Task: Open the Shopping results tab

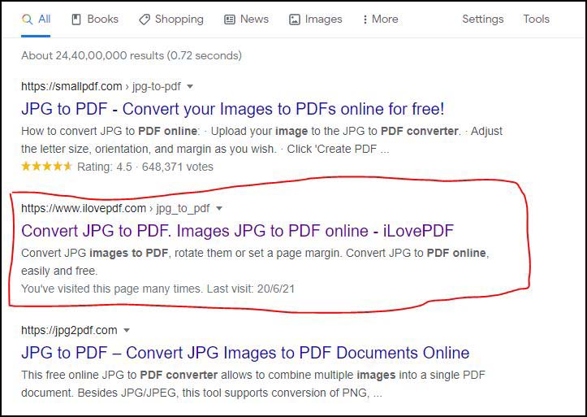Action: (x=171, y=20)
